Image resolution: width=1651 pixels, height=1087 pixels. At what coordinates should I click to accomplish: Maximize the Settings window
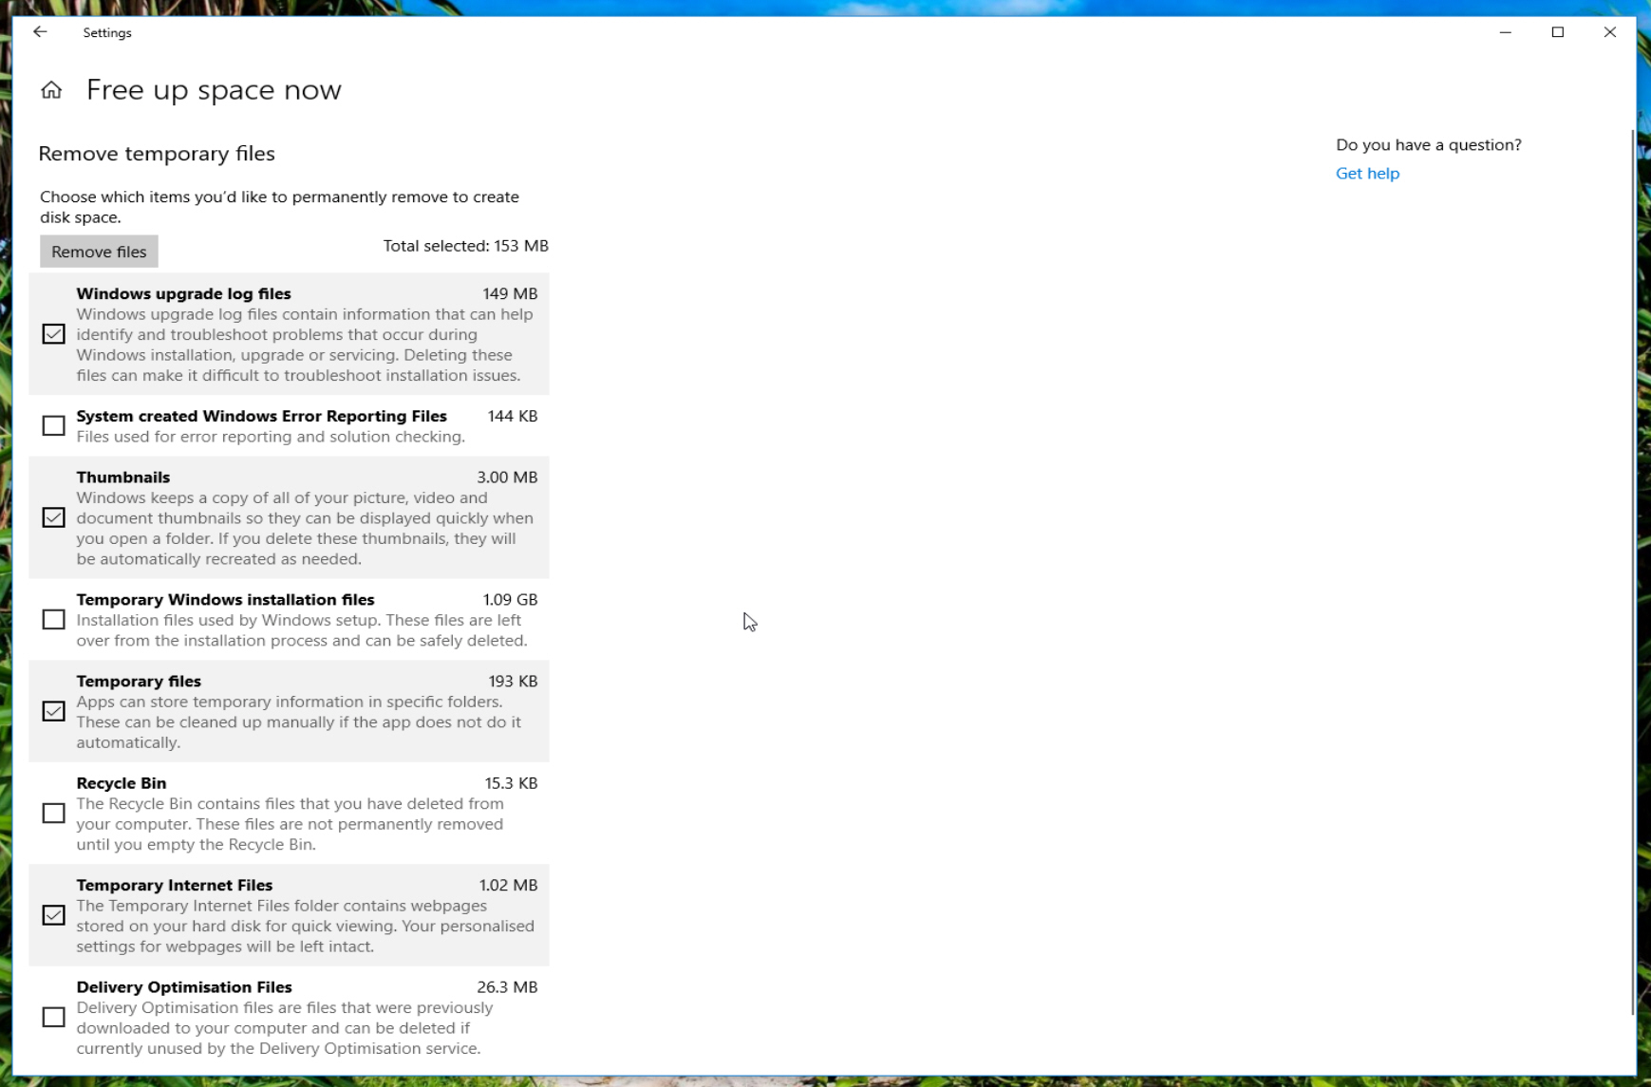(1558, 32)
